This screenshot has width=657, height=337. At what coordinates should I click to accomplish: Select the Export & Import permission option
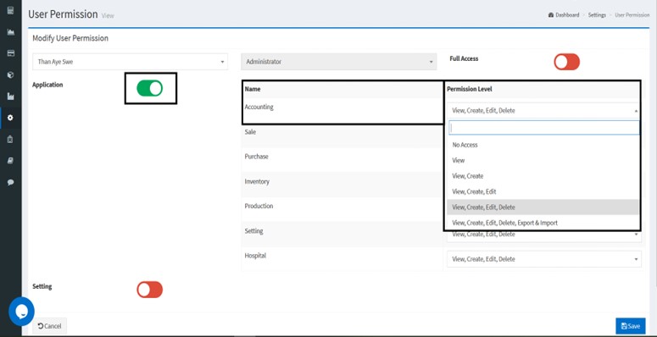(543, 223)
